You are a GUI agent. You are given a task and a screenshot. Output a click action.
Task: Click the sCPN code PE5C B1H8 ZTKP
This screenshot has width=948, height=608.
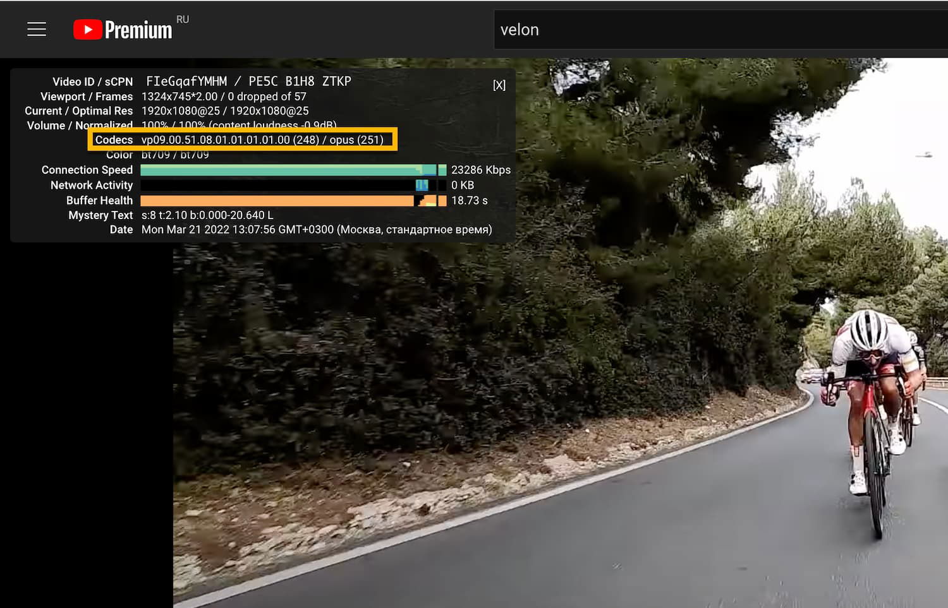click(x=300, y=81)
